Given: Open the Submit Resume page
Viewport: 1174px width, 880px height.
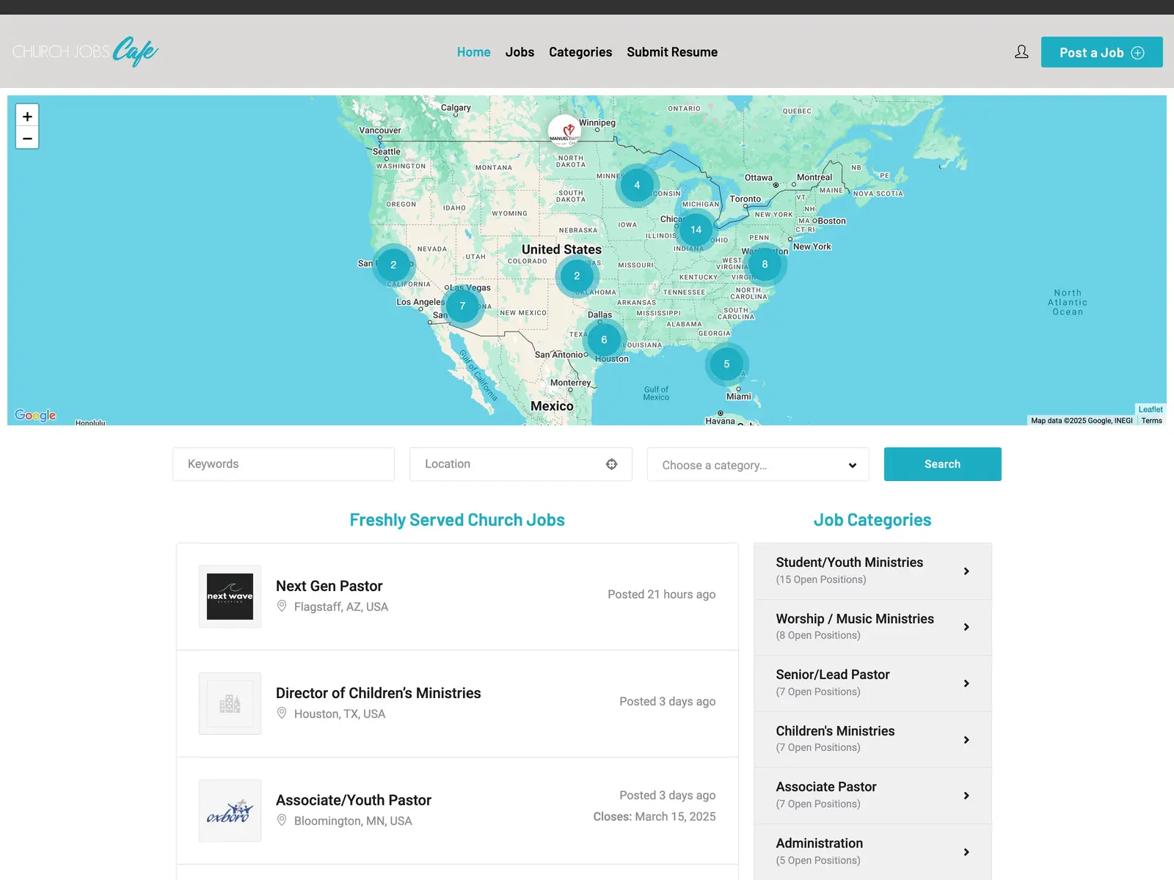Looking at the screenshot, I should tap(672, 52).
